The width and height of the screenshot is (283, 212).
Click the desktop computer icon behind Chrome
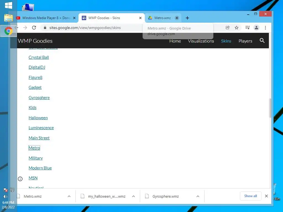pos(28,7)
